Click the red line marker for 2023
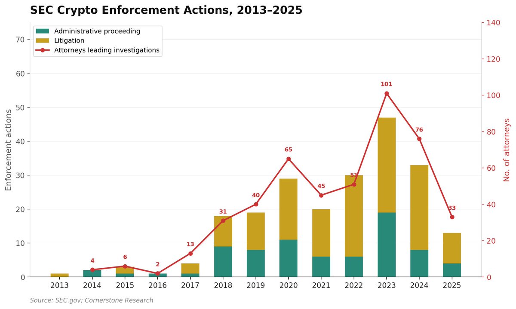Viewport: 516px width, 309px height. [x=387, y=93]
